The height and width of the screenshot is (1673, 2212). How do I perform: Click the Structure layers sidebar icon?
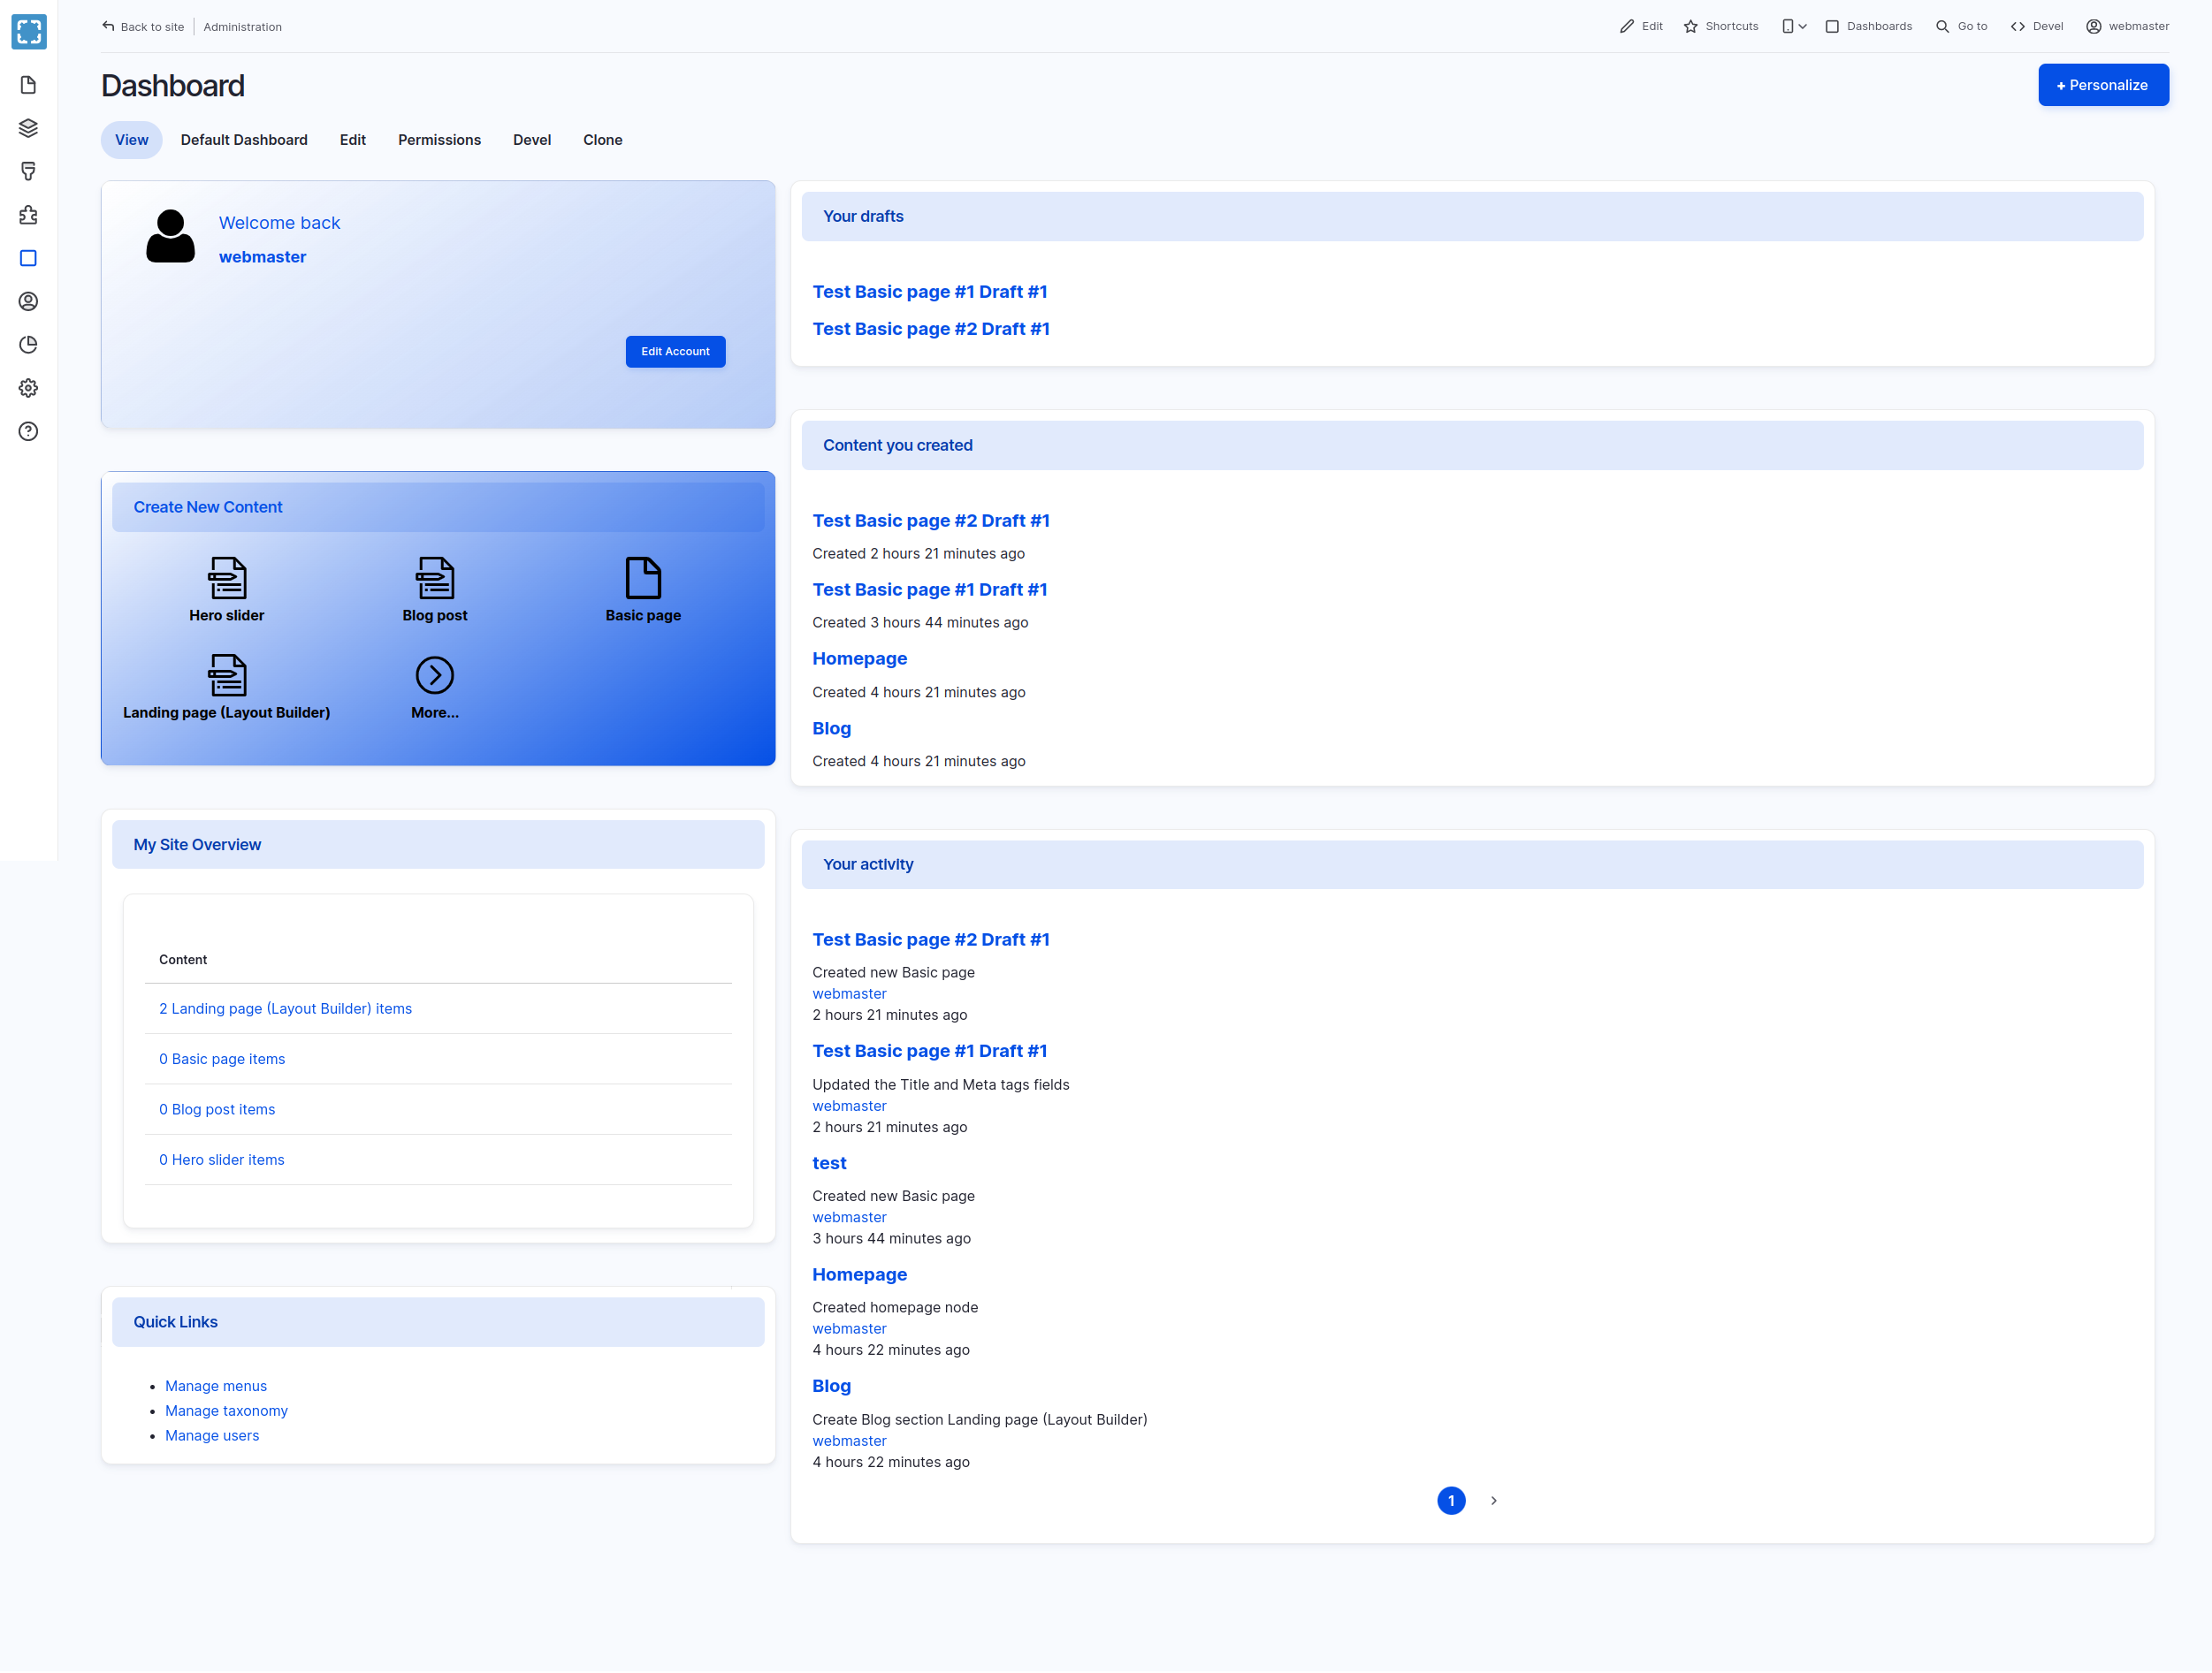coord(28,128)
